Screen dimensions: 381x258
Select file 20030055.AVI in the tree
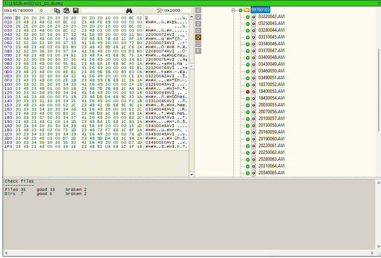tap(271, 105)
